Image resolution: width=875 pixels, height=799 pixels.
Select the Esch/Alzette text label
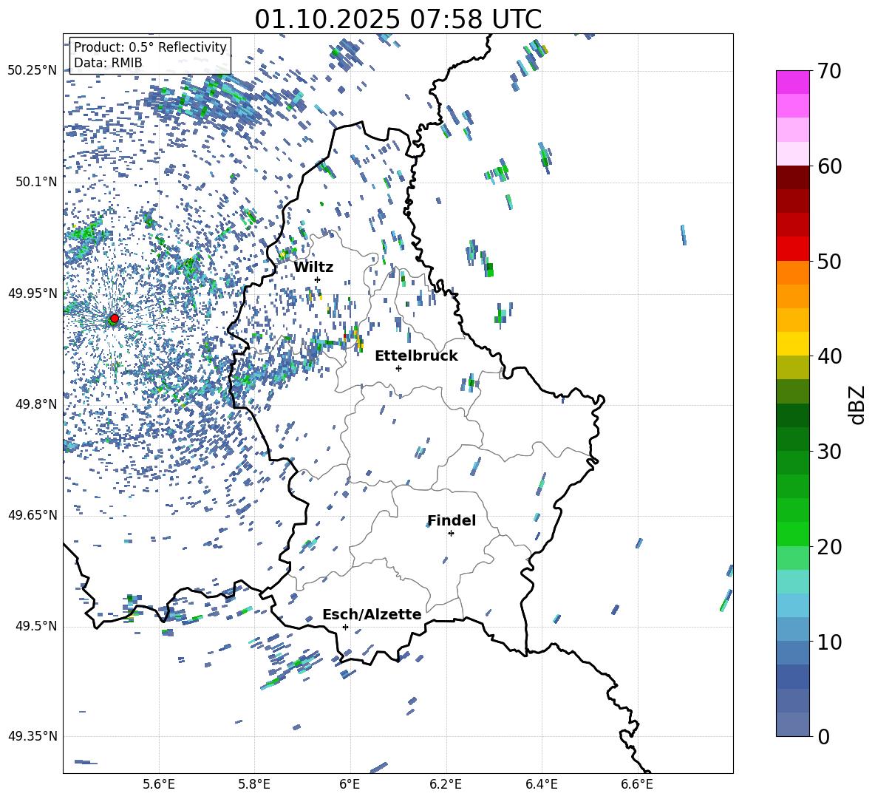tap(372, 614)
